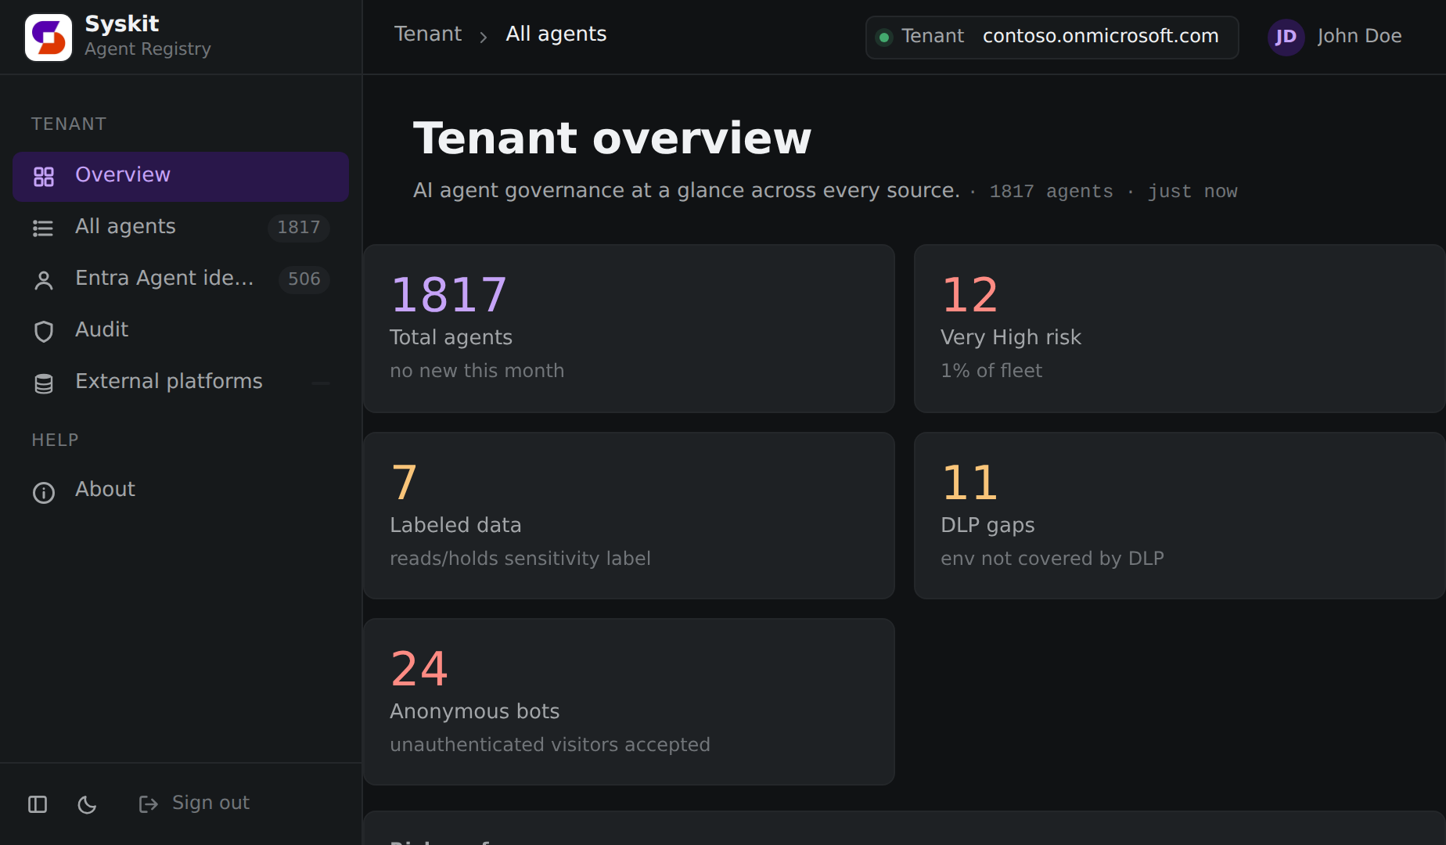This screenshot has height=845, width=1446.
Task: Open the 12 Very High risk card
Action: (1179, 329)
